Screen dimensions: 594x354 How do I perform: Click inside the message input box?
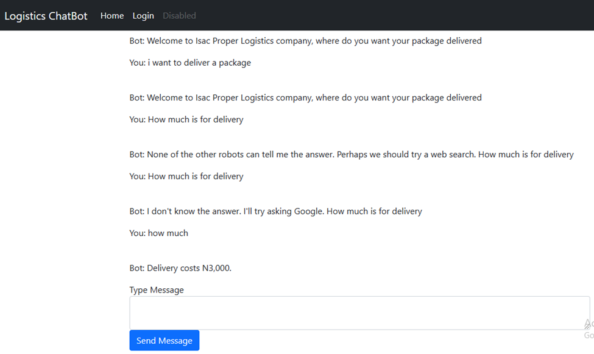coord(359,311)
